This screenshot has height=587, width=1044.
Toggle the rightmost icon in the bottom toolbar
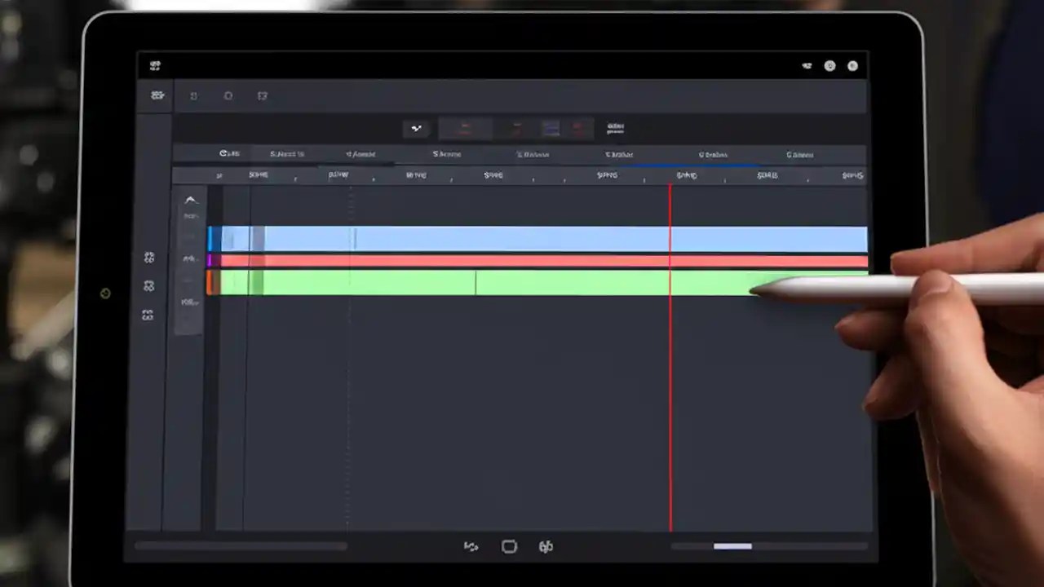tap(546, 547)
